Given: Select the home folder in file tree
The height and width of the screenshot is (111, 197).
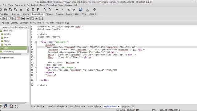Looking at the screenshot, I should [7, 41].
